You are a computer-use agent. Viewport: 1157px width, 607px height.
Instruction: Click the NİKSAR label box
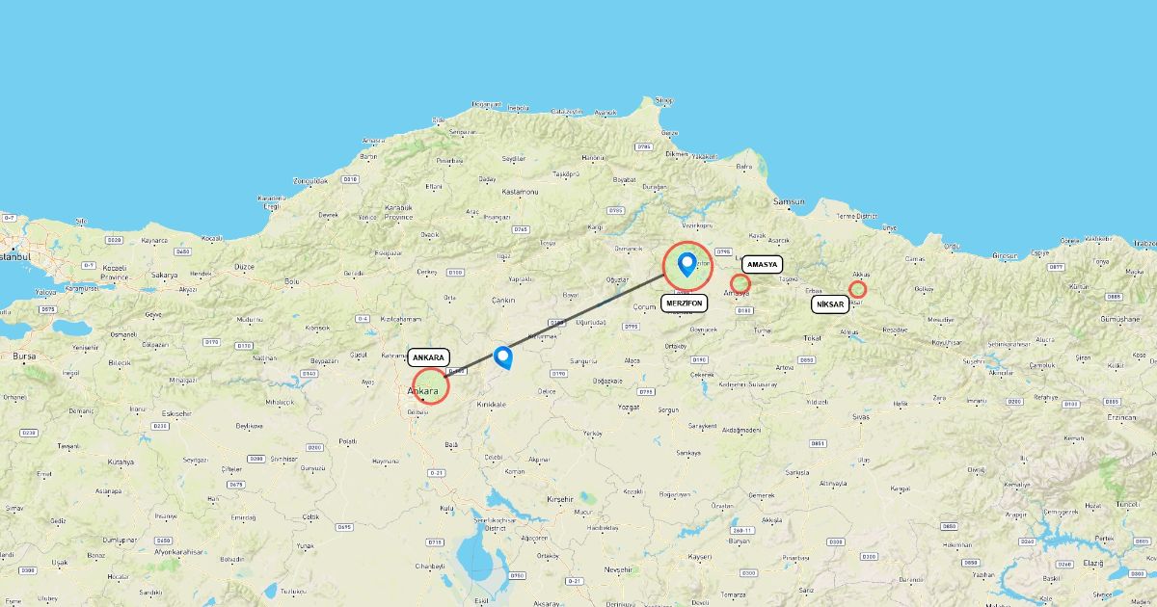pyautogui.click(x=830, y=304)
